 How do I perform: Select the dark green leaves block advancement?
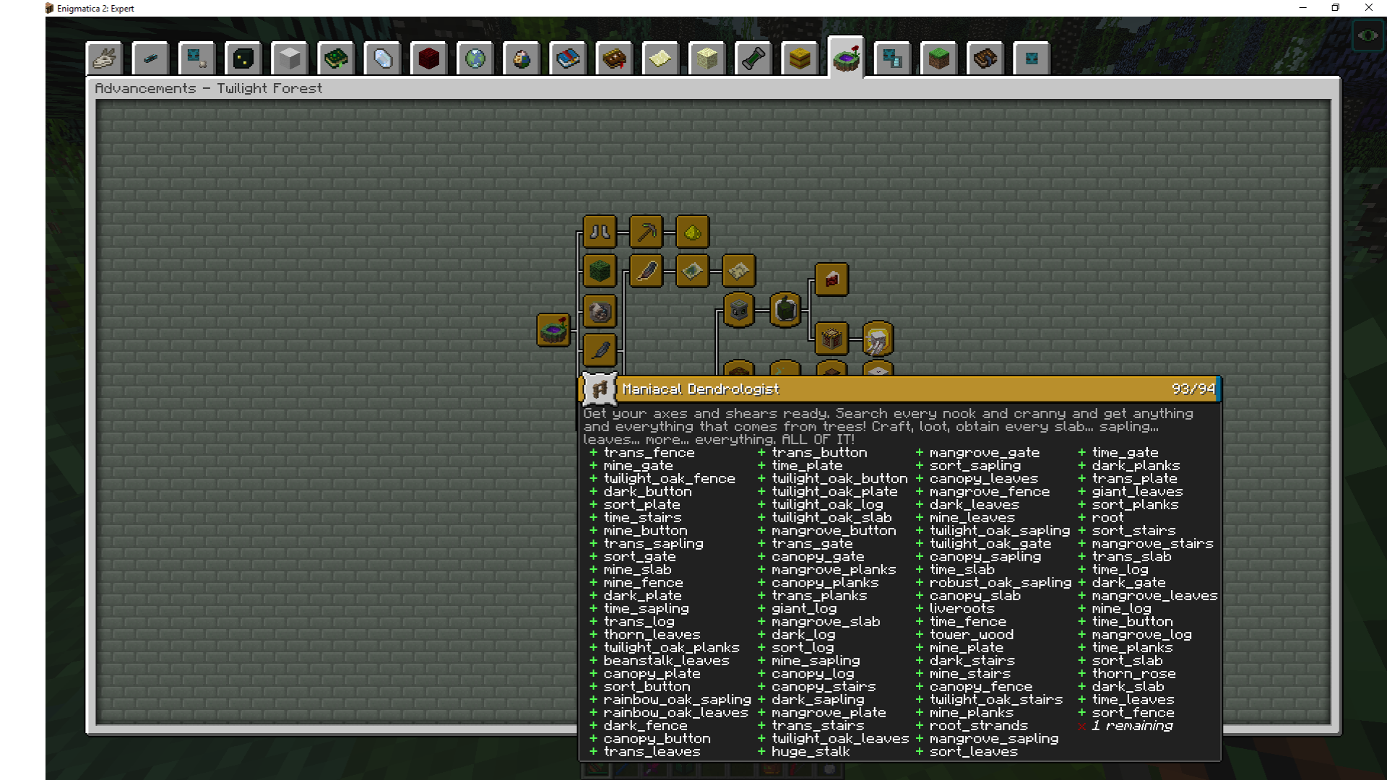(x=600, y=272)
